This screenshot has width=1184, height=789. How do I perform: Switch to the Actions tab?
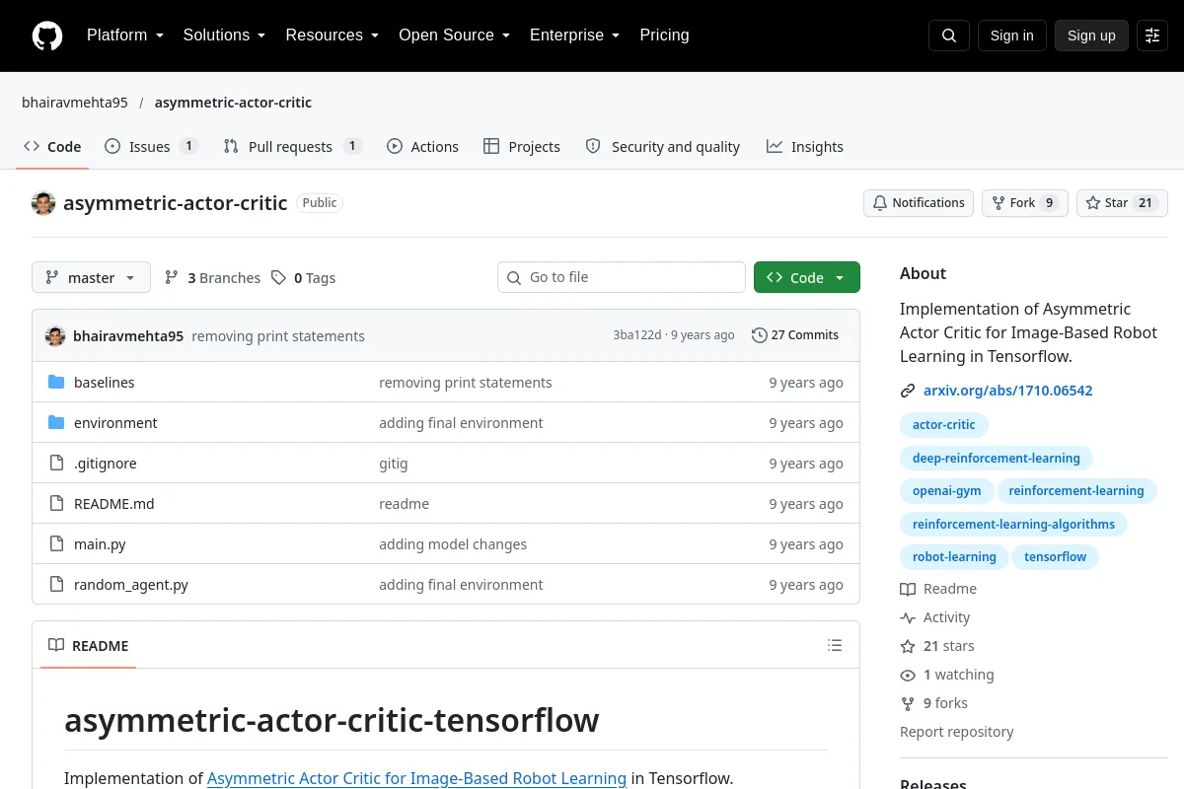click(x=422, y=147)
